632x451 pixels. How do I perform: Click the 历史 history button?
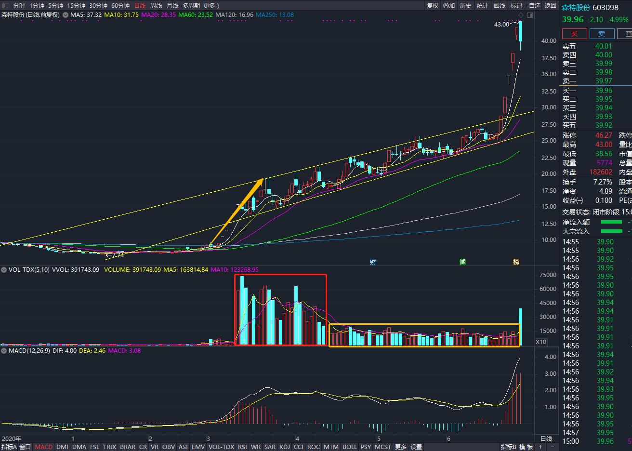point(466,5)
